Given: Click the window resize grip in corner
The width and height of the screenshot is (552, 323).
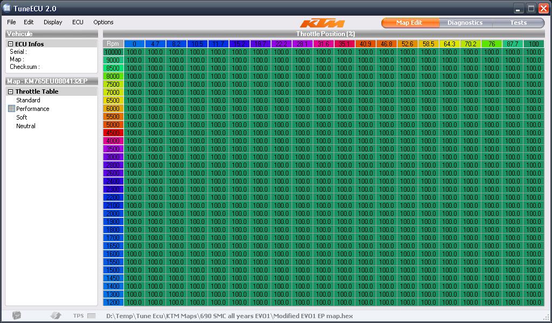Looking at the screenshot, I should click(546, 317).
